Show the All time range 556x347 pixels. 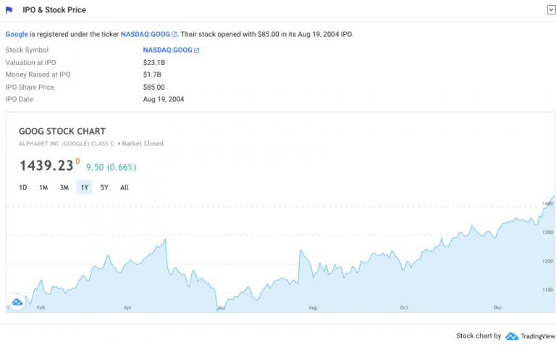(x=125, y=187)
